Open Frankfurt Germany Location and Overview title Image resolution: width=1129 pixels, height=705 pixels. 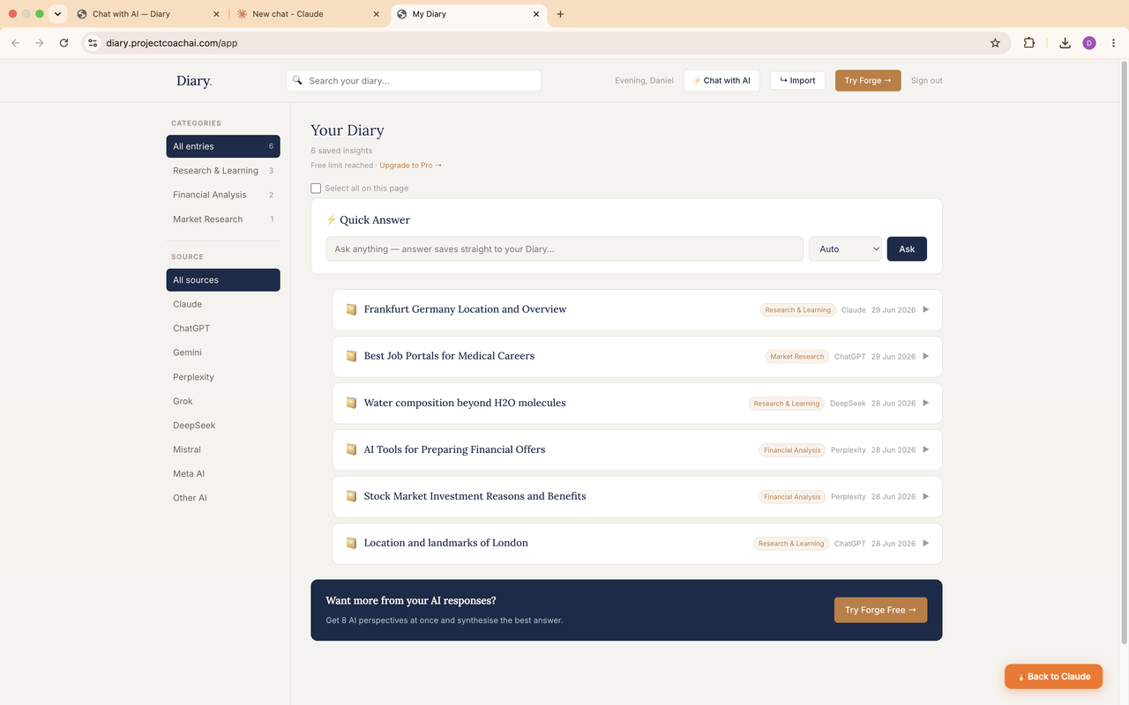tap(465, 309)
